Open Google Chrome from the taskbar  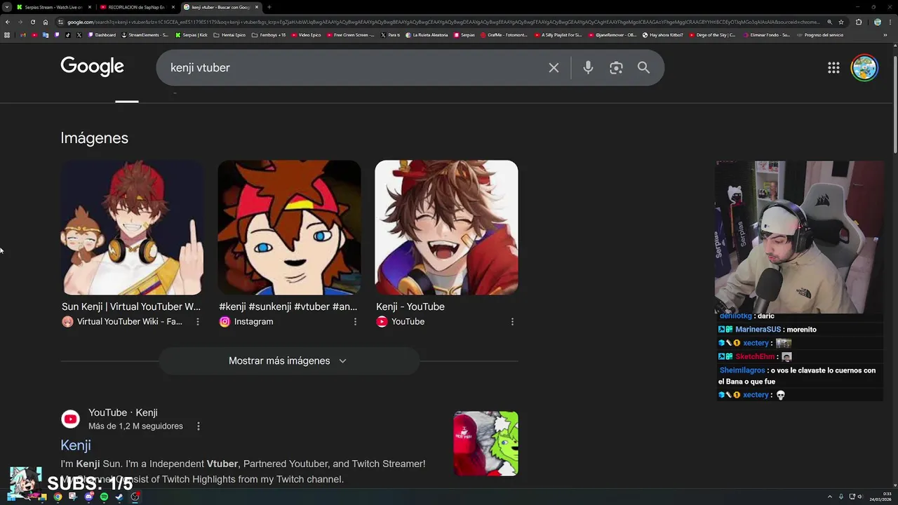[58, 497]
